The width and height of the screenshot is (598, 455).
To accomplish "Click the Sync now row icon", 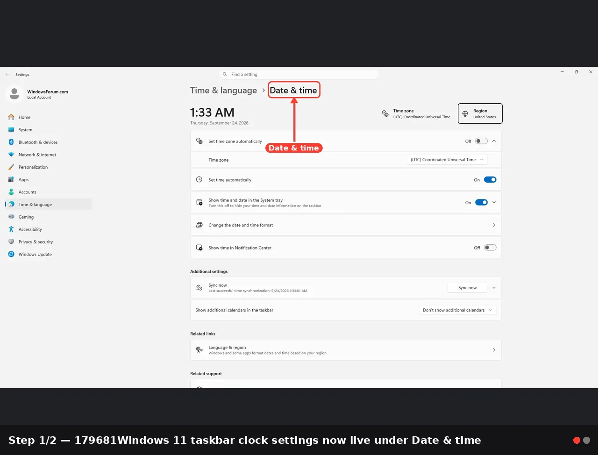I will click(x=199, y=288).
